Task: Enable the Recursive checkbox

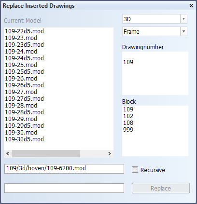Action: (x=135, y=170)
